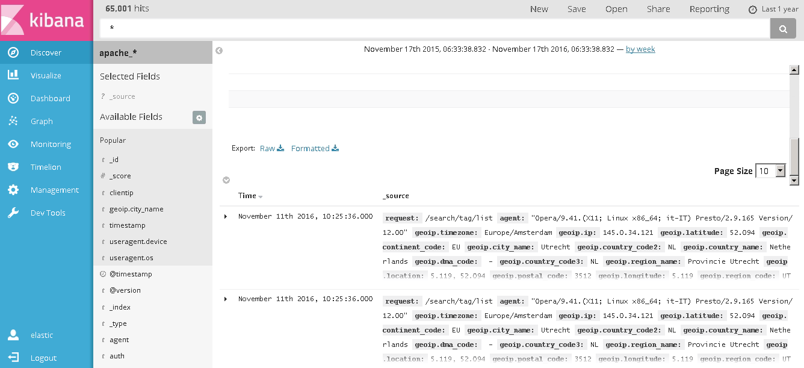Select Dashboard label in sidebar
Screen dimensions: 804x368
[51, 98]
